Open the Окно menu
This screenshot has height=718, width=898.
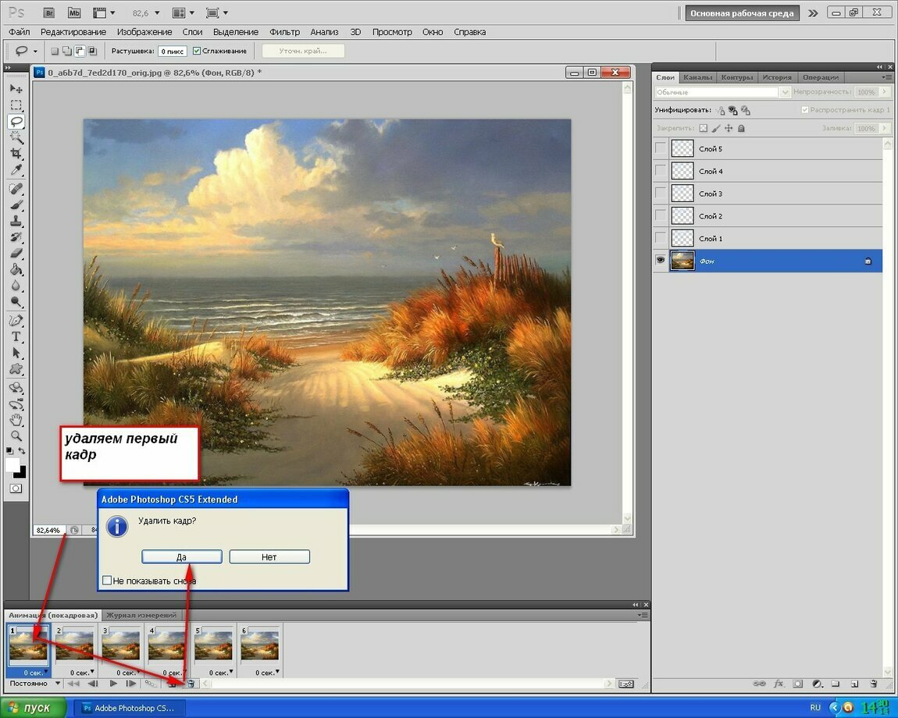(433, 32)
